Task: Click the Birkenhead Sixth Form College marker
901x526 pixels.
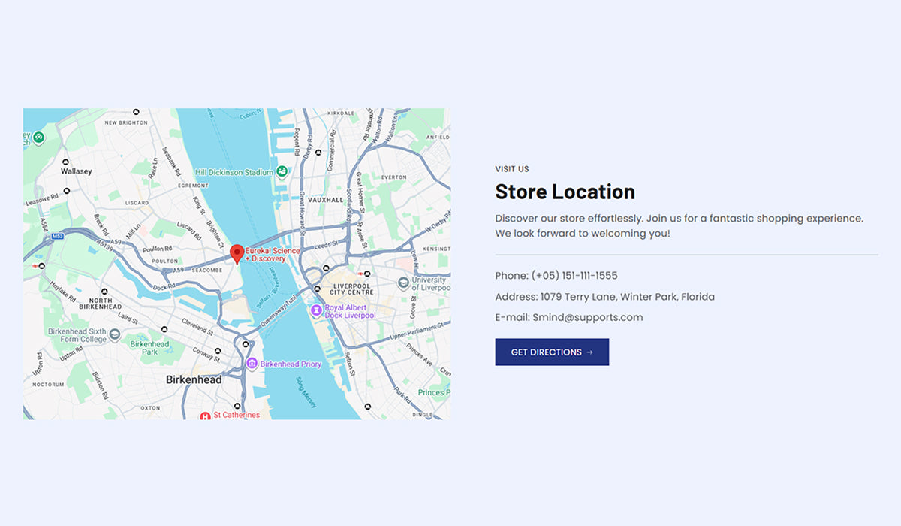Action: [x=114, y=334]
